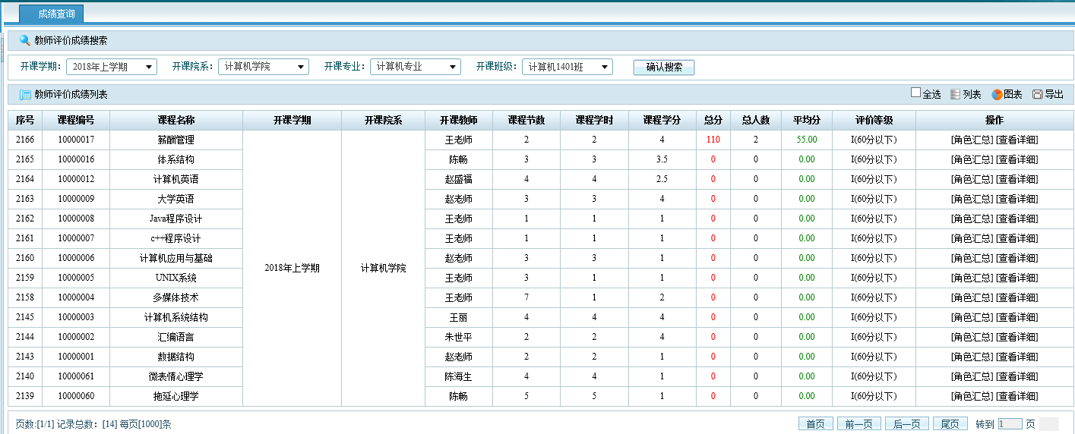Viewport: 1075px width, 434px height.
Task: Click the 导出 export icon
Action: coord(1038,94)
